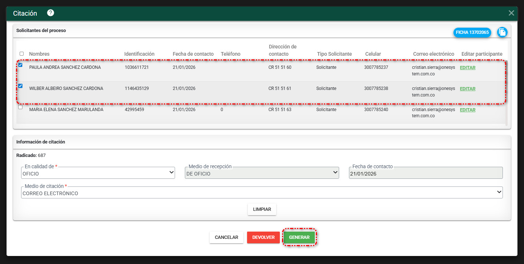Click the copy documents icon button
Image resolution: width=524 pixels, height=264 pixels.
pyautogui.click(x=502, y=32)
